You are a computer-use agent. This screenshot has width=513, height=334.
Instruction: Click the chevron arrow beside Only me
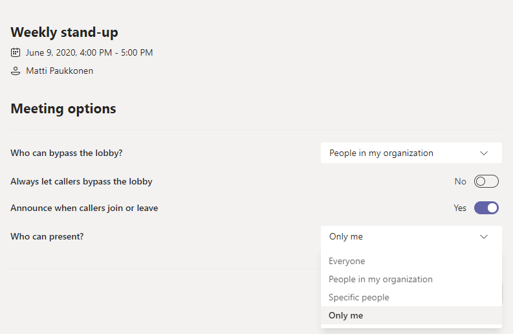tap(484, 237)
